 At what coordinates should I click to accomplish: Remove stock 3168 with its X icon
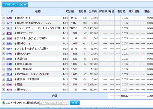pos(3,59)
